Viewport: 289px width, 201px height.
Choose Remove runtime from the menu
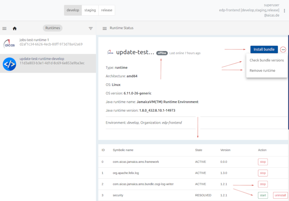pyautogui.click(x=262, y=71)
